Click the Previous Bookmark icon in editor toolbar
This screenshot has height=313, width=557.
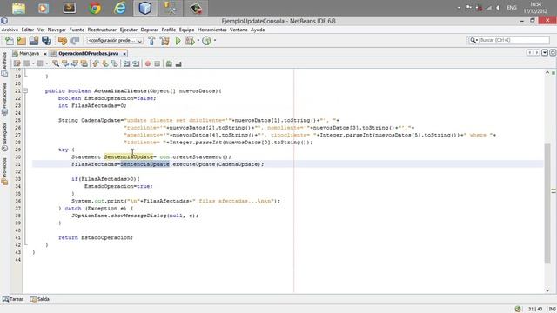click(96, 63)
